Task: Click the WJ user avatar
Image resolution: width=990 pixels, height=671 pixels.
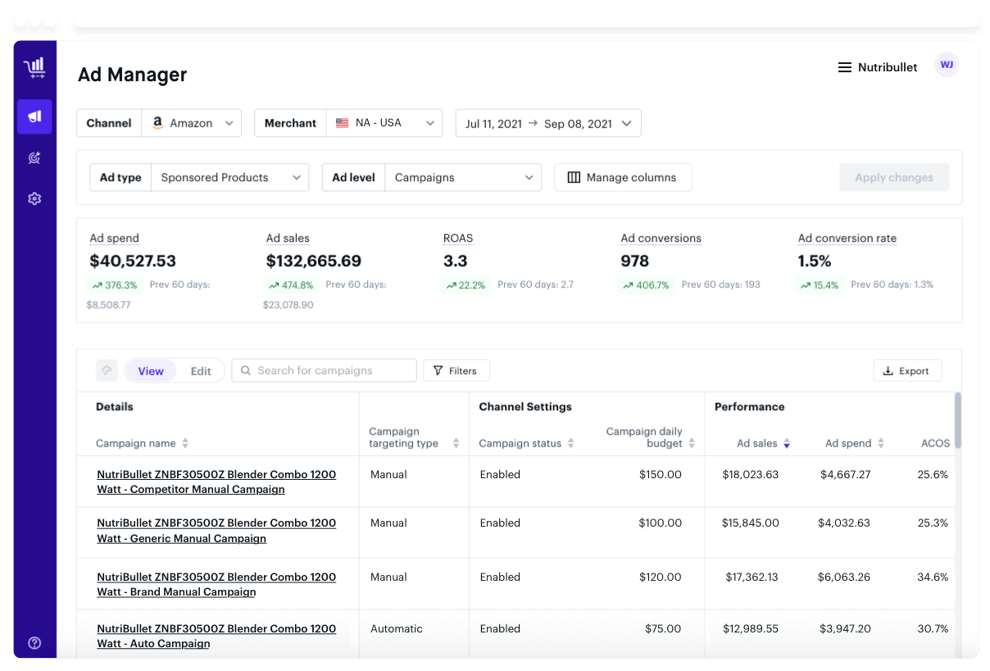Action: [x=947, y=65]
